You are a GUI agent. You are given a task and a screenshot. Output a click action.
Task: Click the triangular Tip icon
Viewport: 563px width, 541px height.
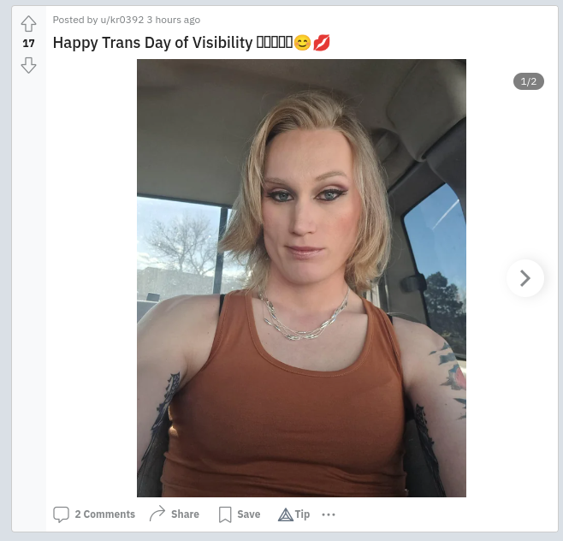pos(286,514)
